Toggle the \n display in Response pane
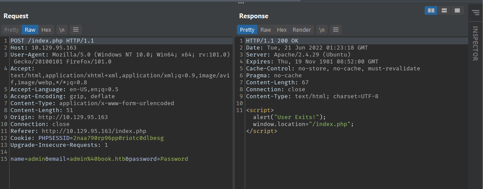Screen dimensions: 483x189 pyautogui.click(x=321, y=30)
